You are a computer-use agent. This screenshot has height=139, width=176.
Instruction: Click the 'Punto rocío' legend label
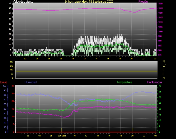pos(154,82)
